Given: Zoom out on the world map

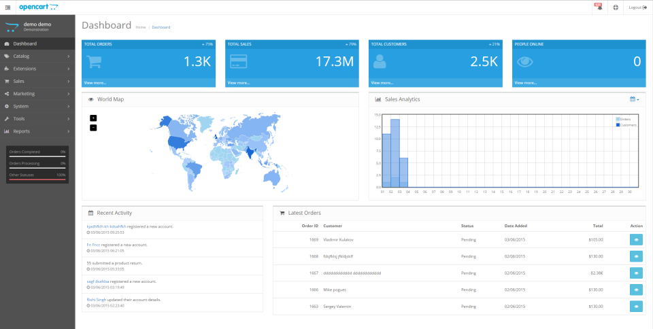Looking at the screenshot, I should [93, 127].
